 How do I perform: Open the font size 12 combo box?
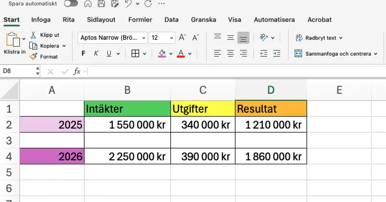(162, 37)
